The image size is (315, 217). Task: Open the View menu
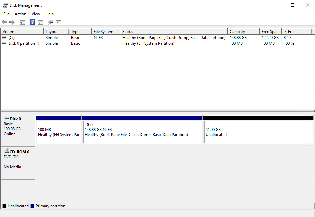36,14
